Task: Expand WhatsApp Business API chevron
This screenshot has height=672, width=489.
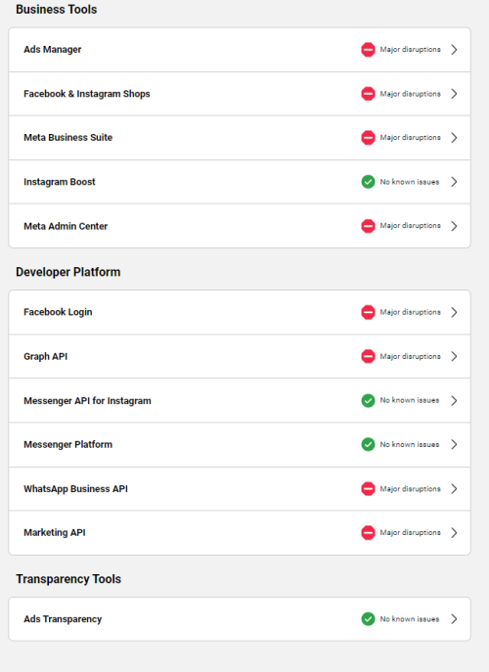Action: 455,489
